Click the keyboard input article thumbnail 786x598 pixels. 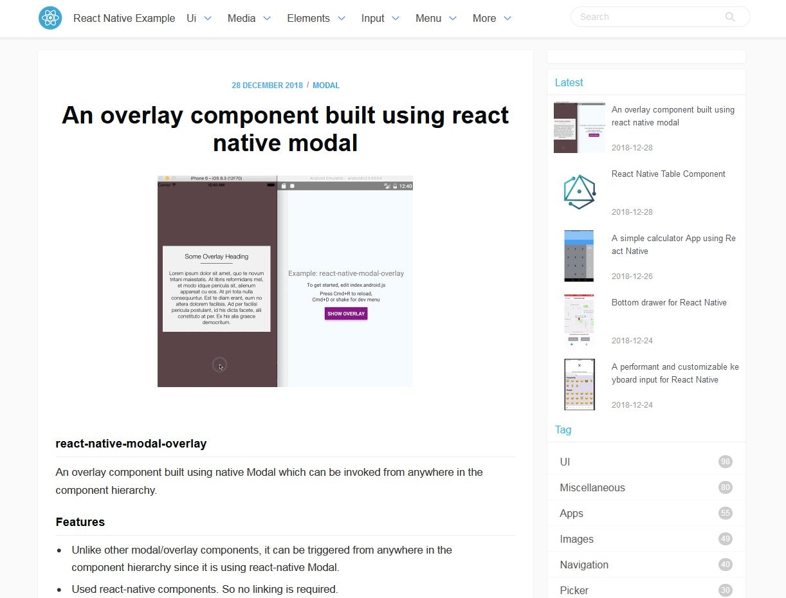[578, 384]
